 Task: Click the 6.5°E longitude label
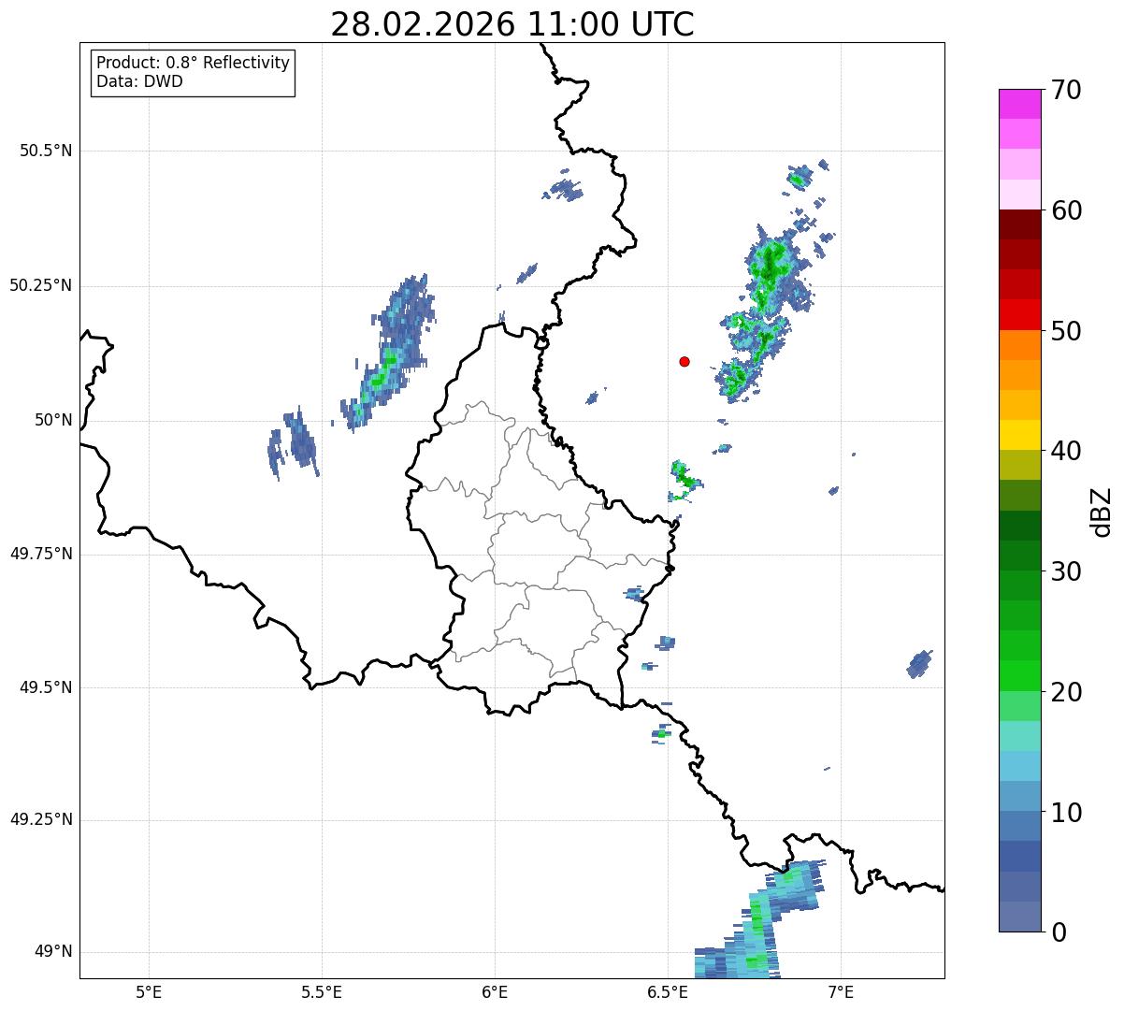668,991
